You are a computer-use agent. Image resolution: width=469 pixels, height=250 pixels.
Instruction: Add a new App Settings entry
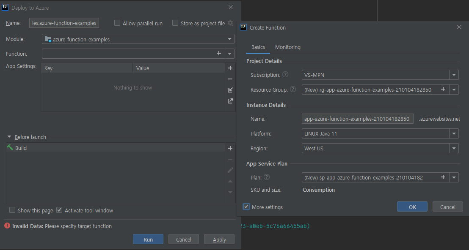(230, 68)
